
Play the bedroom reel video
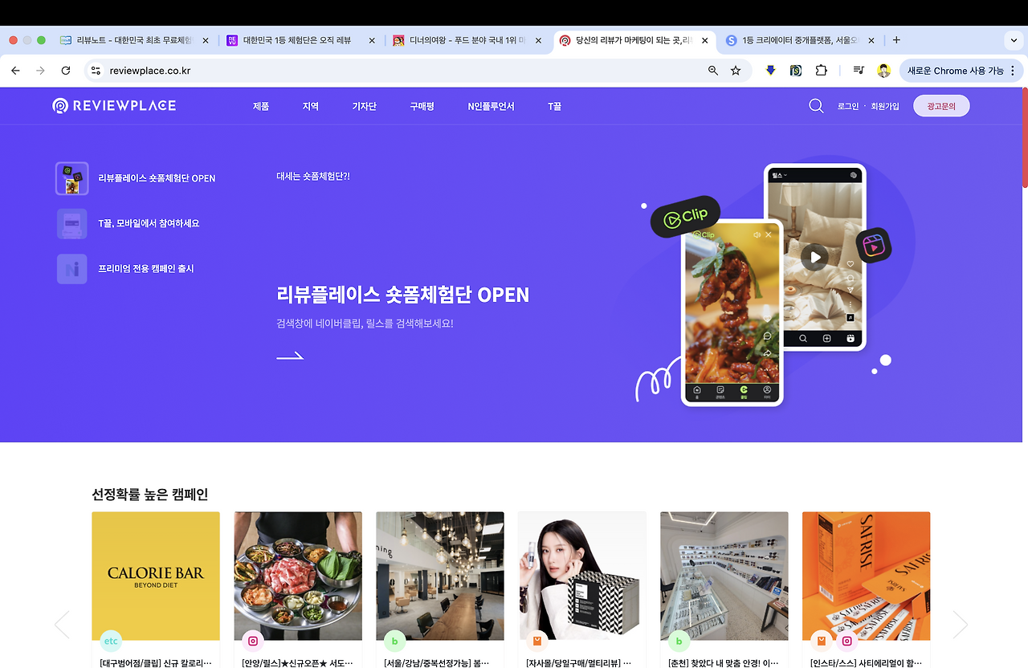point(815,257)
